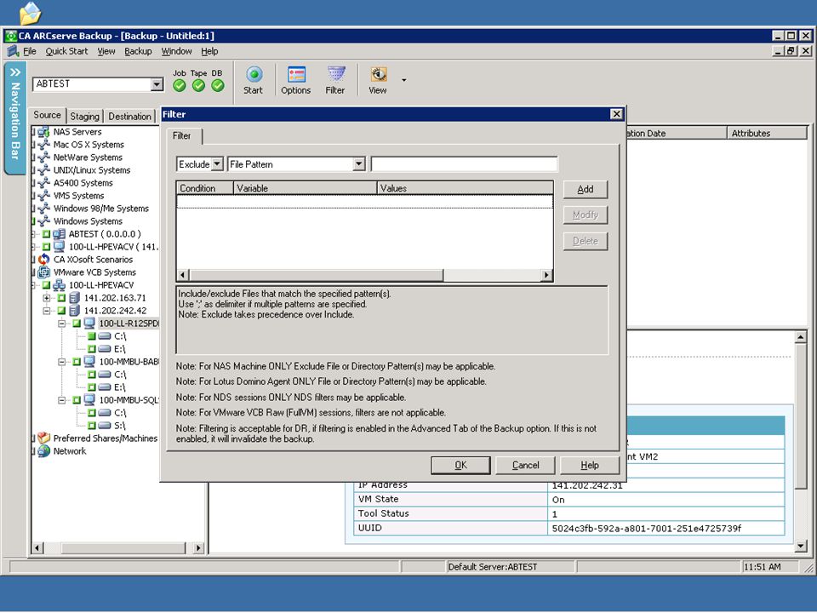Click the VMware VCB Systems icon
The width and height of the screenshot is (817, 613).
click(43, 272)
